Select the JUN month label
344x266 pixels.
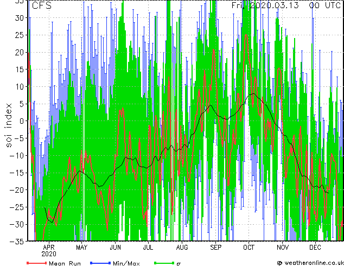(115, 248)
